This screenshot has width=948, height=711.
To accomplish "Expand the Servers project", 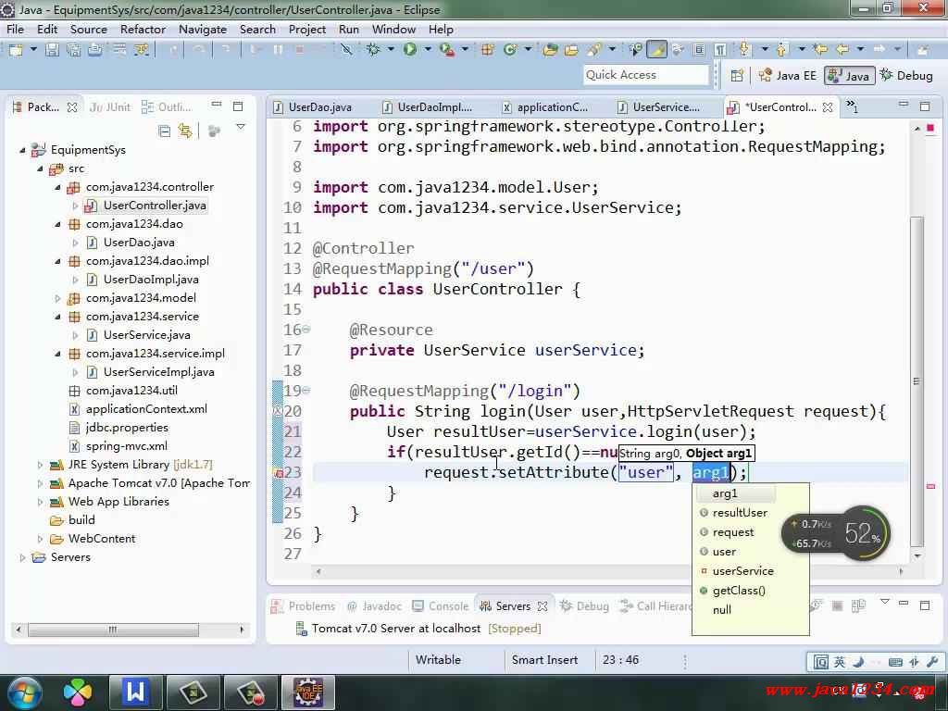I will (x=22, y=557).
